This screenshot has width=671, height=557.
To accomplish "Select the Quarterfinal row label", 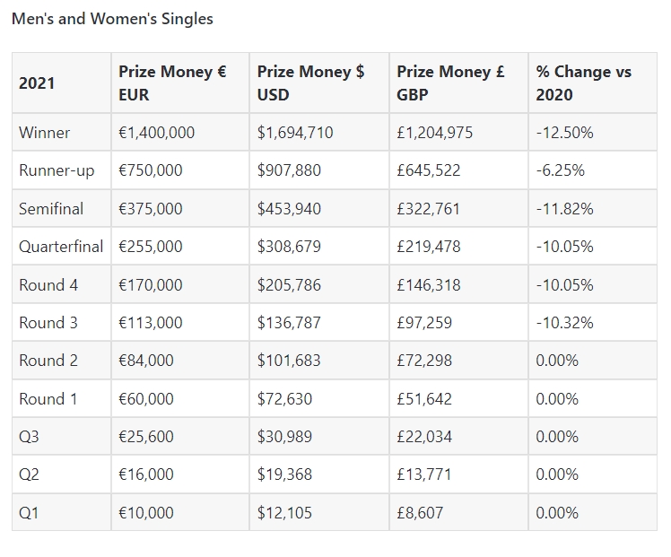I will pyautogui.click(x=61, y=247).
